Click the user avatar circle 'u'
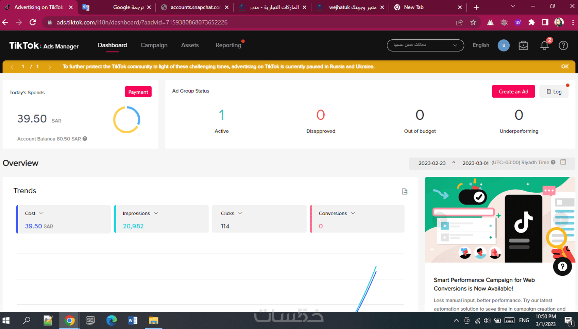 [504, 45]
